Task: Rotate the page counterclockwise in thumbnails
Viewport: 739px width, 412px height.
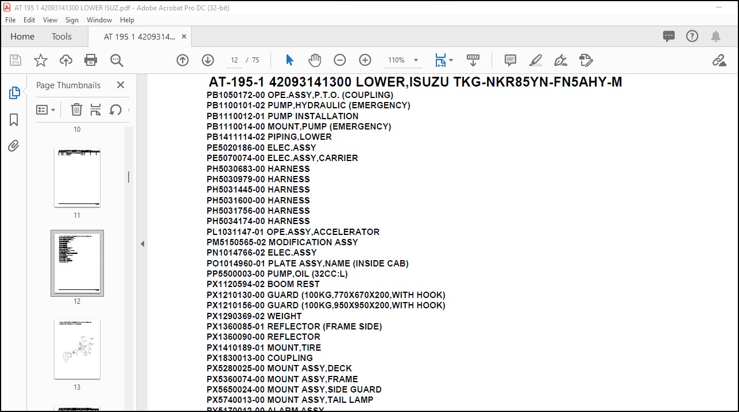Action: point(115,109)
